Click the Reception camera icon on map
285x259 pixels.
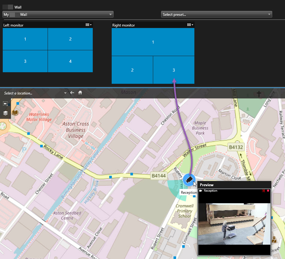point(189,179)
